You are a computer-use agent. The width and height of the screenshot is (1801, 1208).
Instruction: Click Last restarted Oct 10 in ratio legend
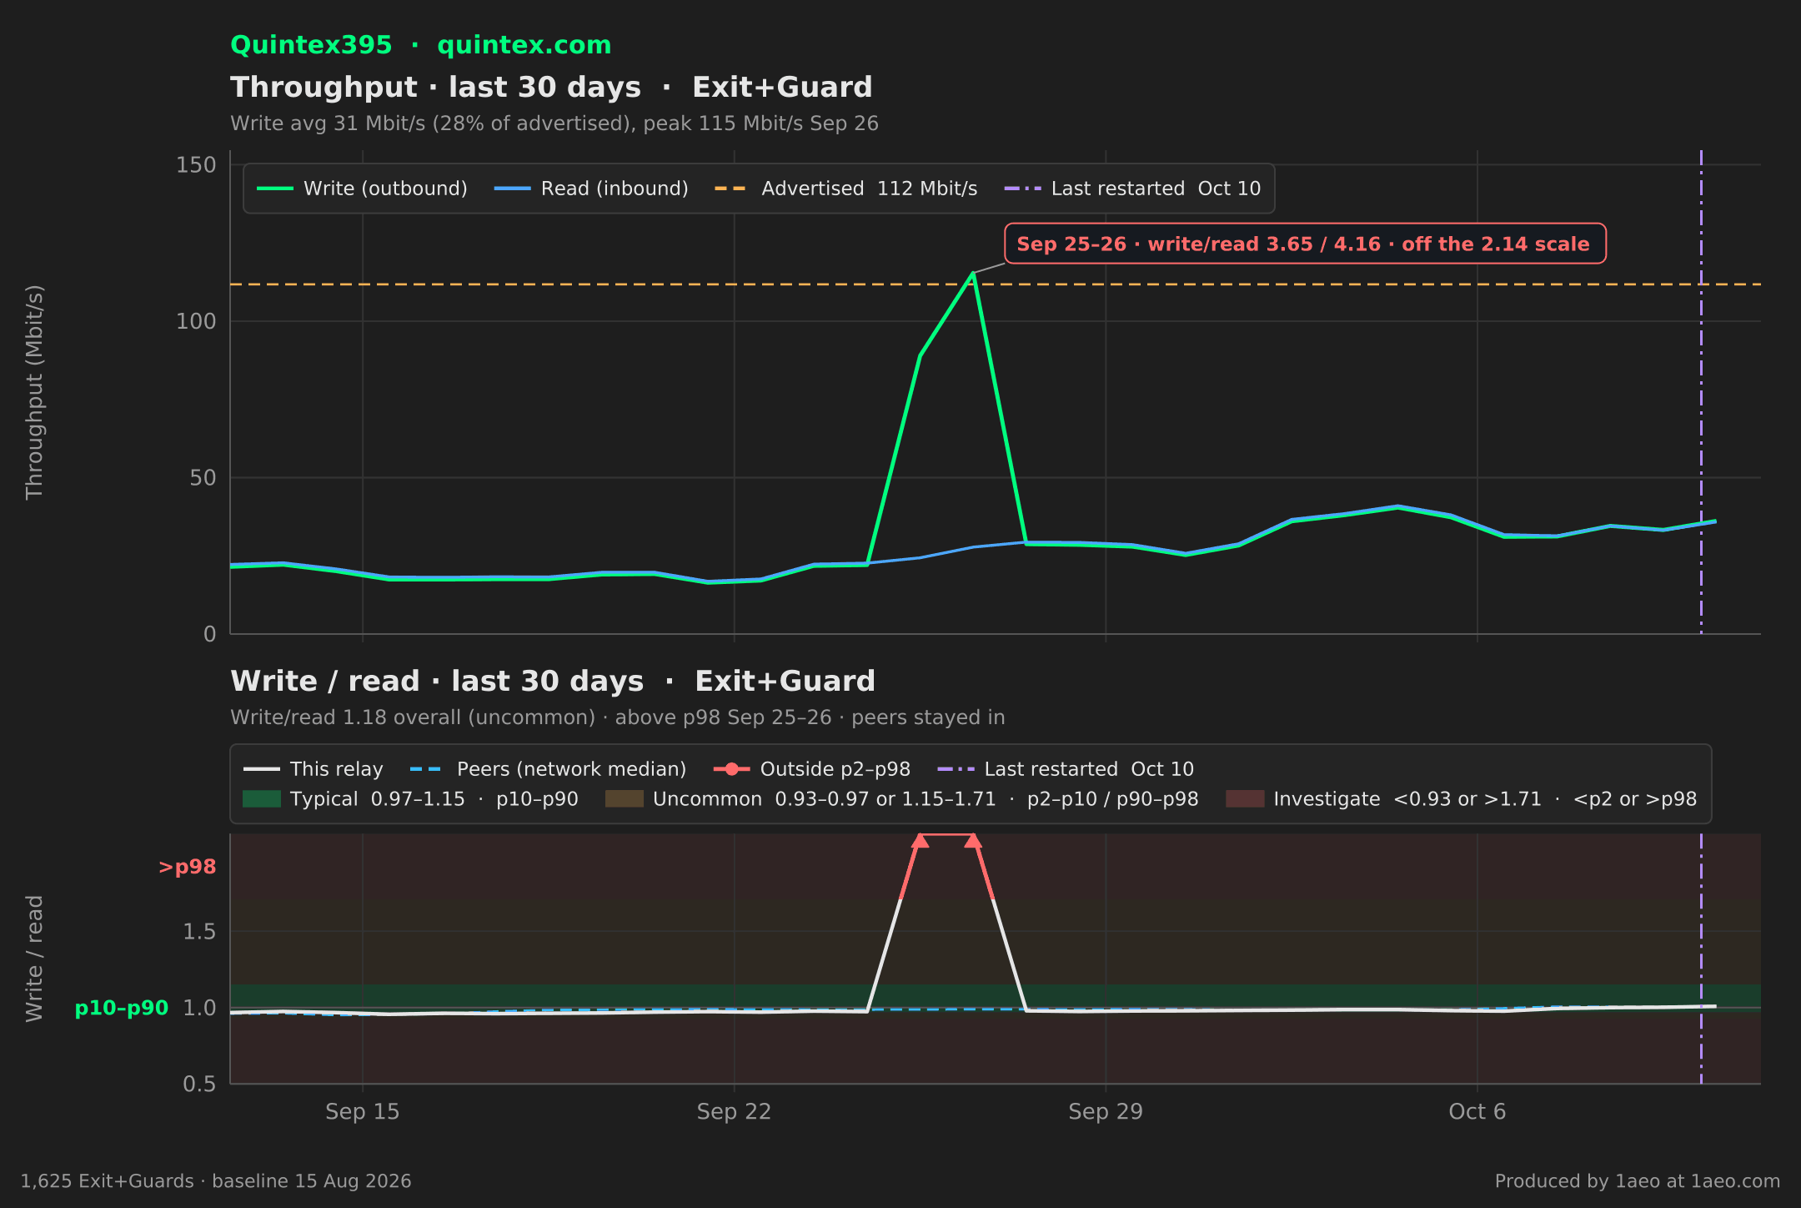(1066, 769)
